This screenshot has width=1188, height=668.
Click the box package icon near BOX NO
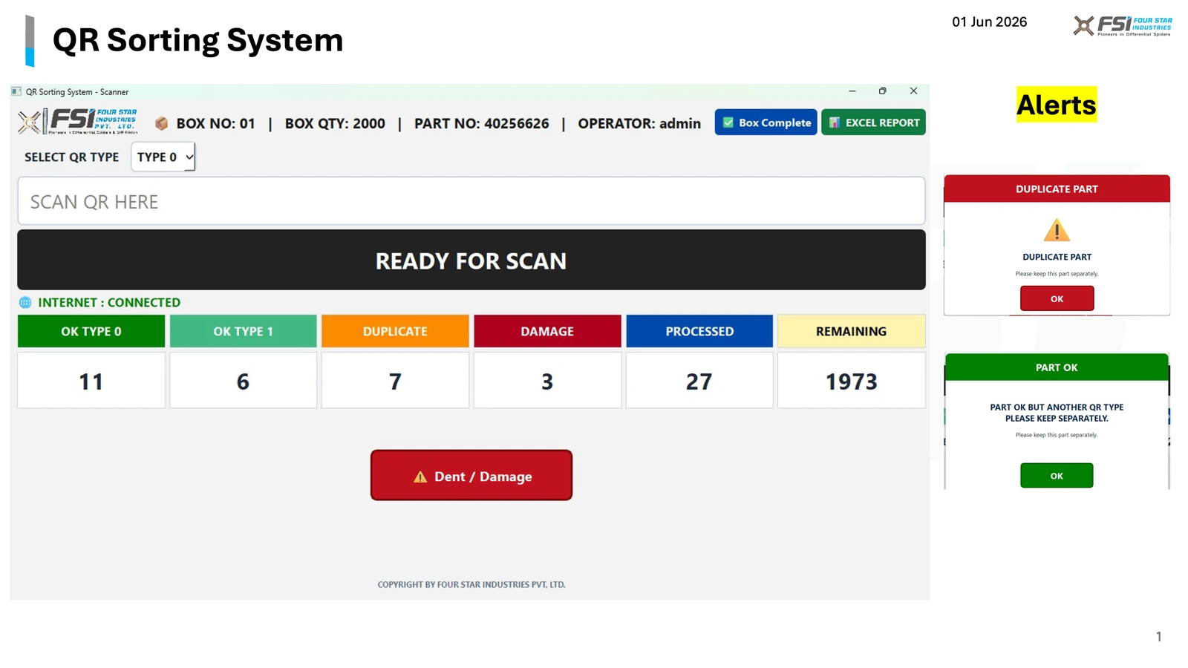[x=161, y=123]
